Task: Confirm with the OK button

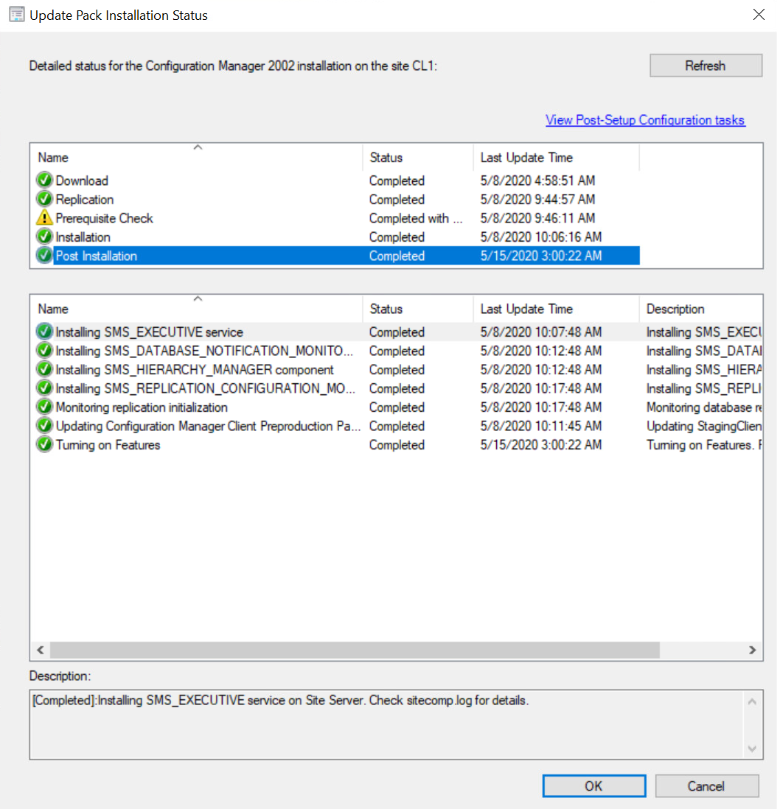Action: pyautogui.click(x=593, y=785)
